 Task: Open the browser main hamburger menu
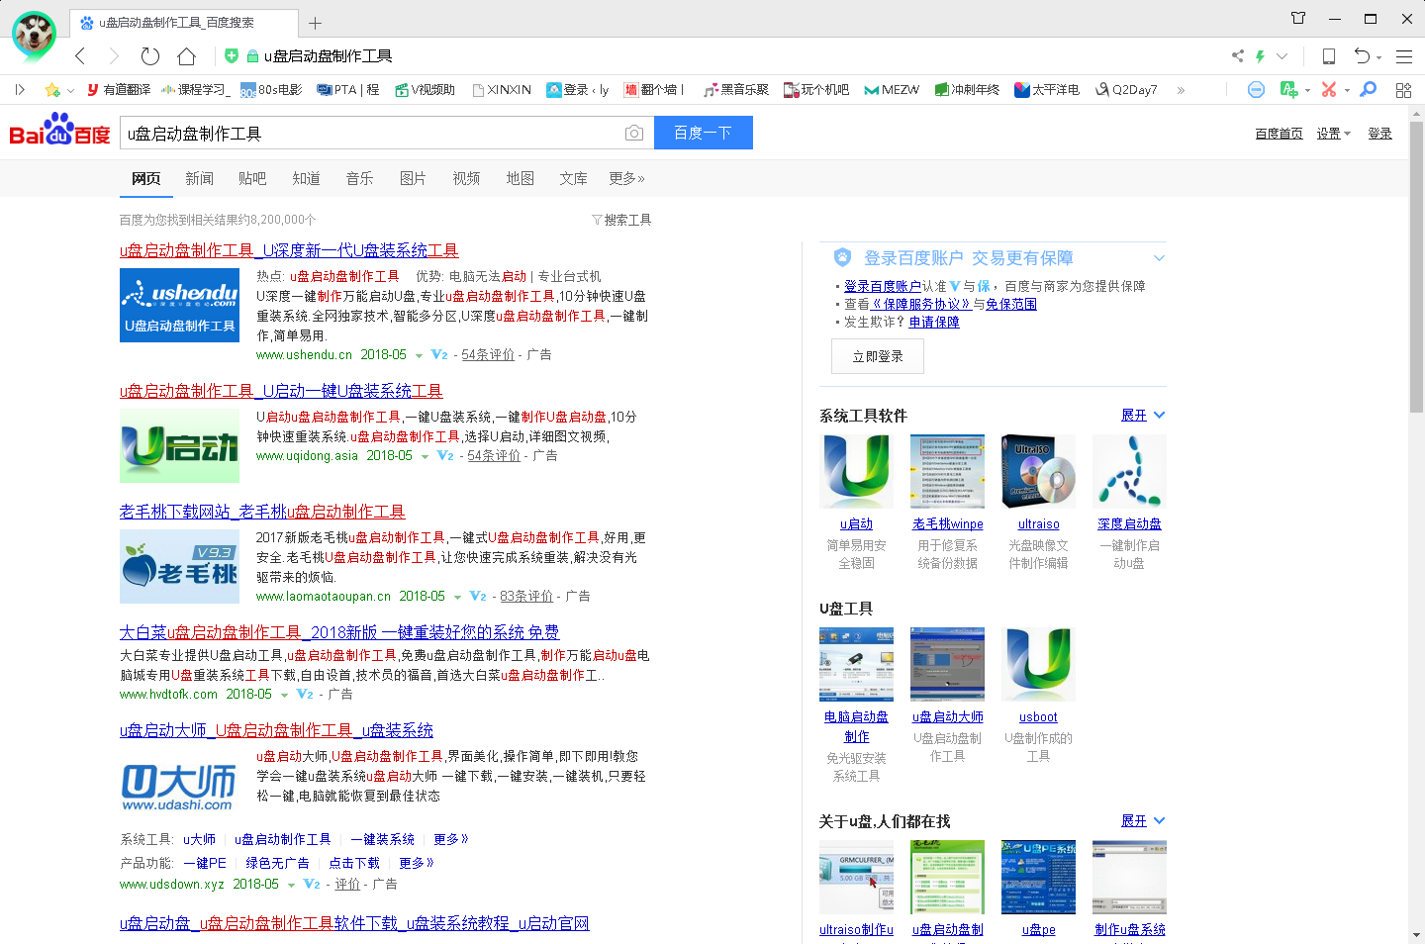click(1403, 56)
